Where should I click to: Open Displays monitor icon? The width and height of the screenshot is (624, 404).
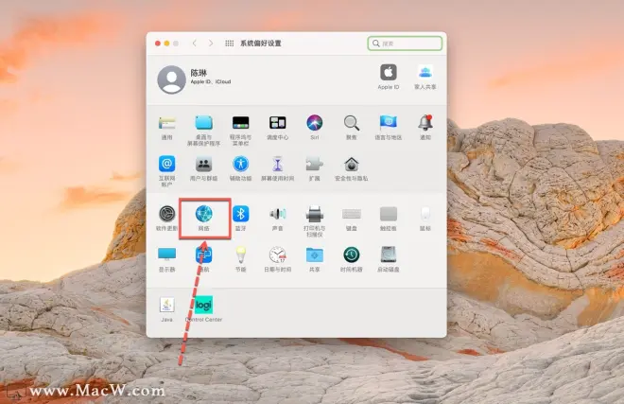click(166, 255)
